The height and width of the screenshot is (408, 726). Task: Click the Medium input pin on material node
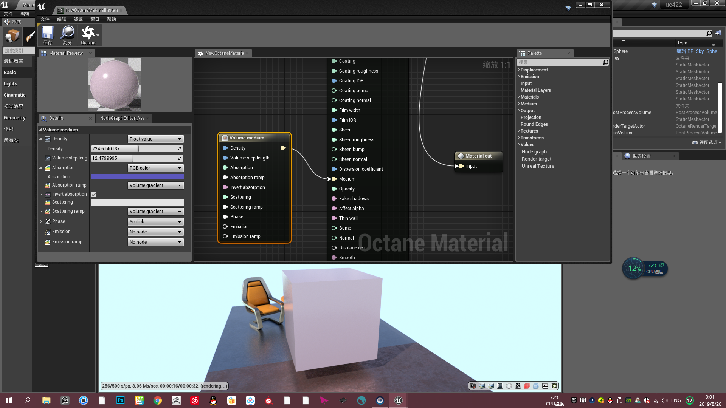pyautogui.click(x=334, y=179)
